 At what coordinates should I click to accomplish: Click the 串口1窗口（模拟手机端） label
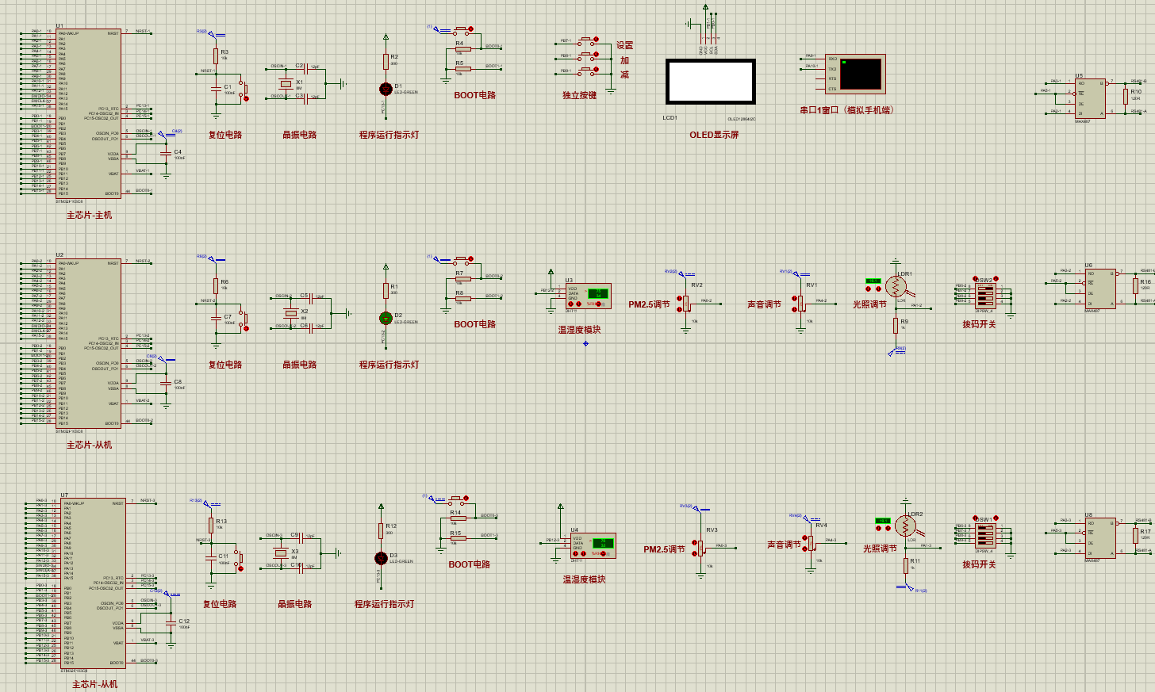tap(849, 110)
